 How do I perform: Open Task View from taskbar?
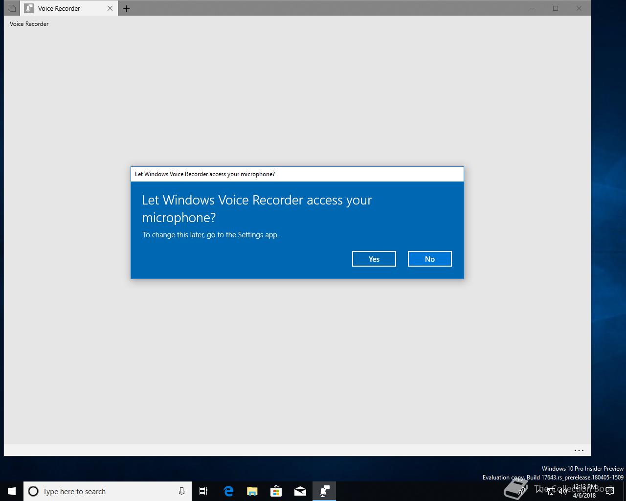[x=203, y=491]
